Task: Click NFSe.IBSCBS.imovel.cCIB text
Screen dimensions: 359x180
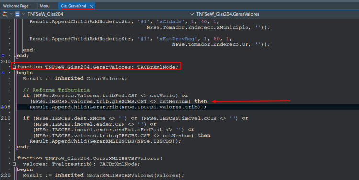Action: pos(180,118)
